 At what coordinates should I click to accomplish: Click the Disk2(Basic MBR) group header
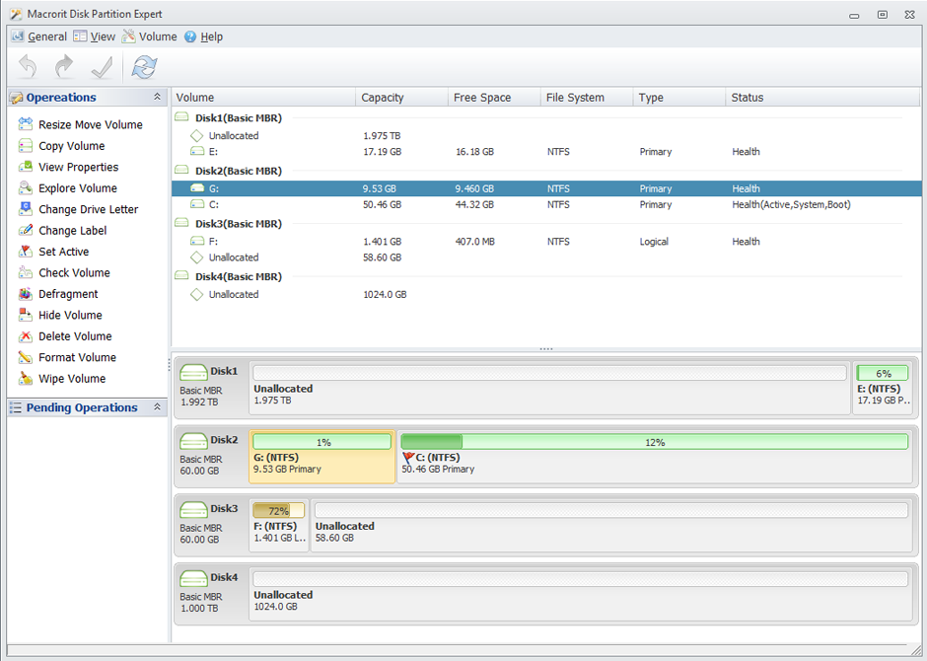[x=239, y=171]
